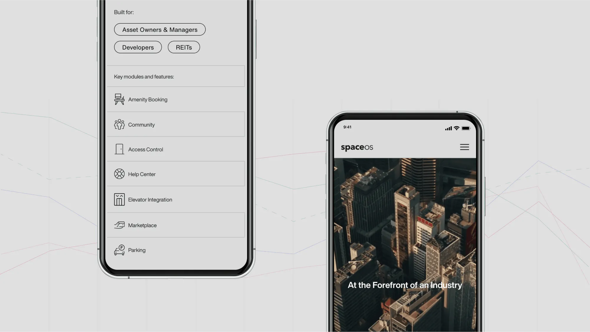Click the Access Control door icon
This screenshot has height=332, width=590.
(119, 149)
